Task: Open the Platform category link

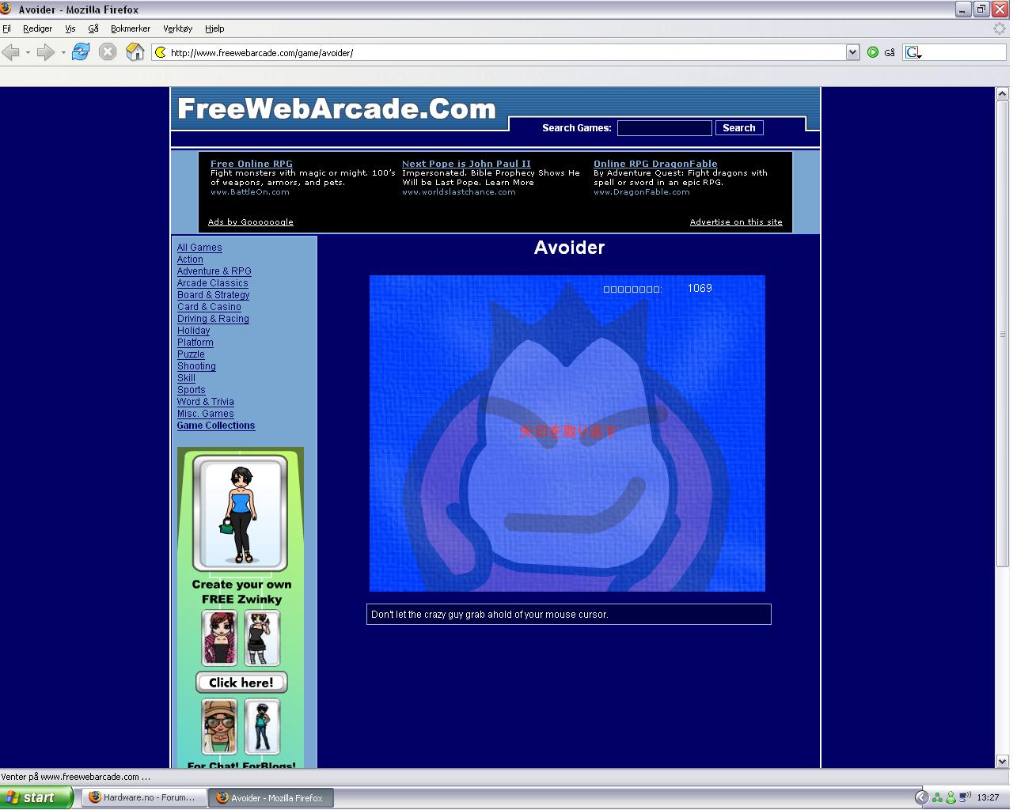Action: (195, 343)
